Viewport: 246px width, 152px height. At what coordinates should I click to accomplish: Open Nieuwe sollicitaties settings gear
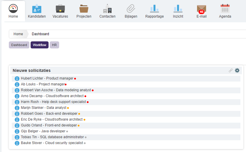pyautogui.click(x=237, y=70)
